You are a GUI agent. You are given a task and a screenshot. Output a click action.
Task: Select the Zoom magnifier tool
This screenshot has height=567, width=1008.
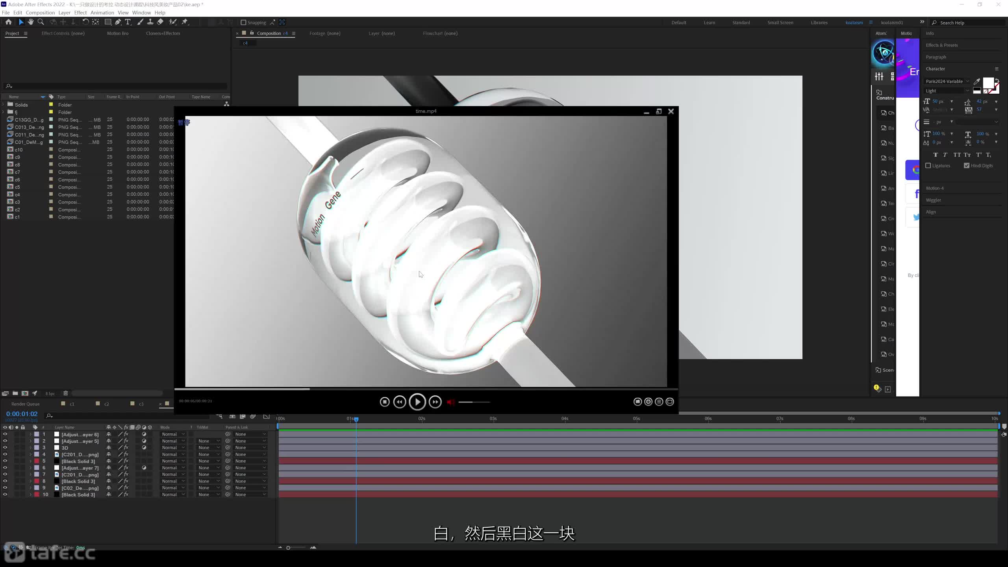(41, 22)
